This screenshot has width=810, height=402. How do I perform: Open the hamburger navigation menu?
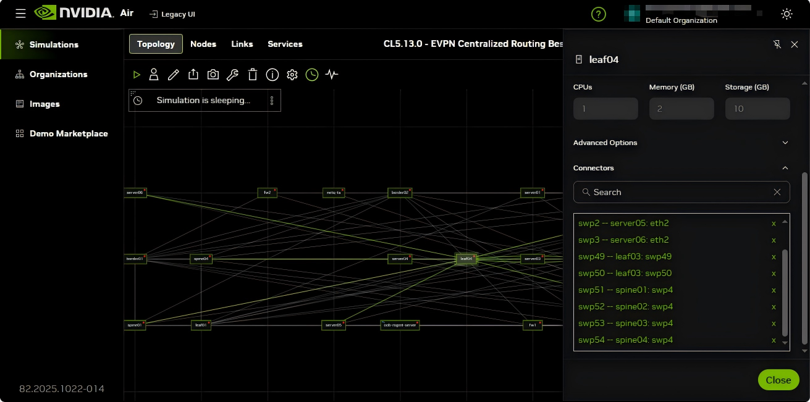coord(21,14)
